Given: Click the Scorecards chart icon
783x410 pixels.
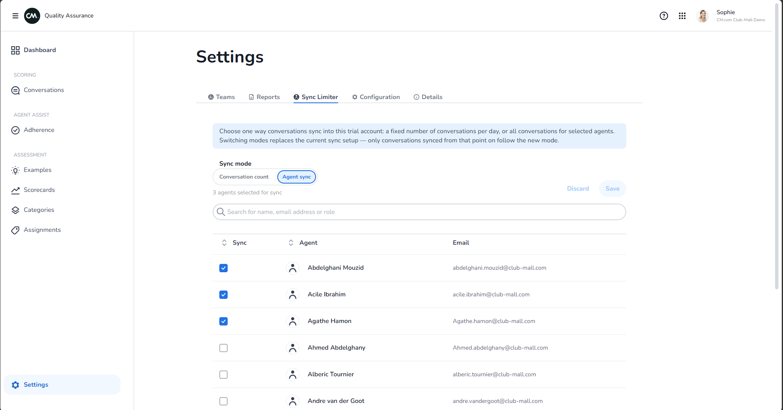Looking at the screenshot, I should coord(15,190).
